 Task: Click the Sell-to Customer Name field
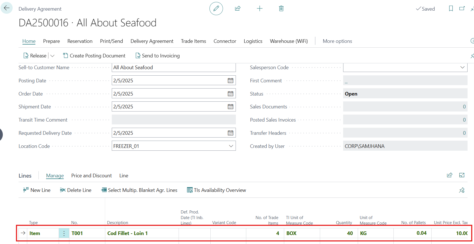[x=173, y=68]
